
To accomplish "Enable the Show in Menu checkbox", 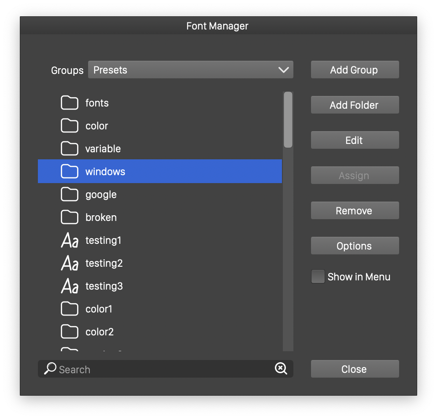I will (x=318, y=277).
